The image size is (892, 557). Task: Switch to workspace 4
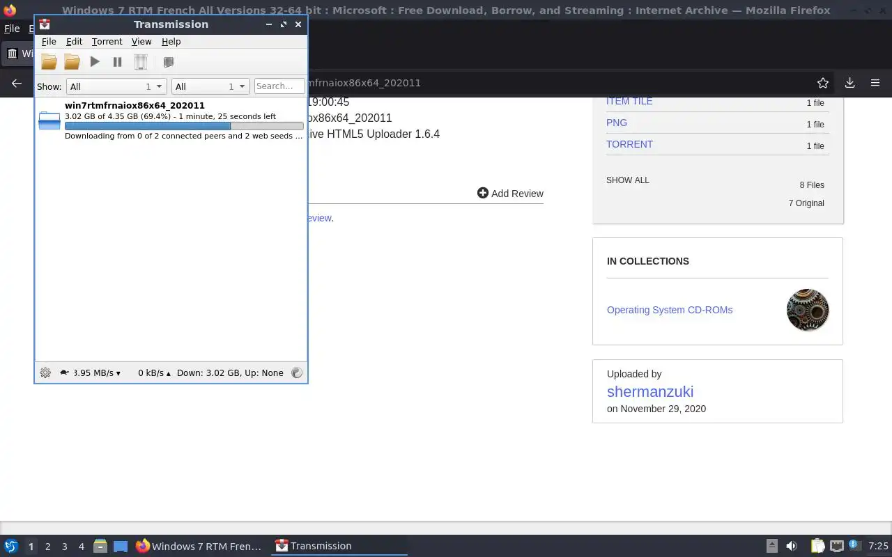pos(81,547)
